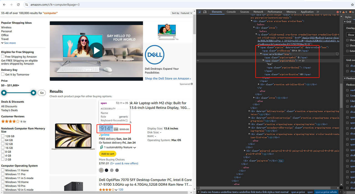Open the sponsored ad info icon

tap(192, 84)
